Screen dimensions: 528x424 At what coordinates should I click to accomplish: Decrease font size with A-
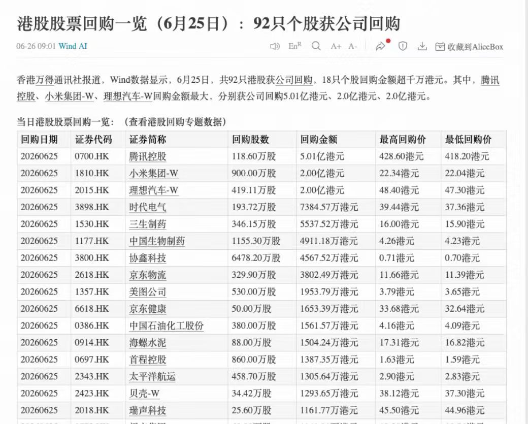[x=352, y=47]
